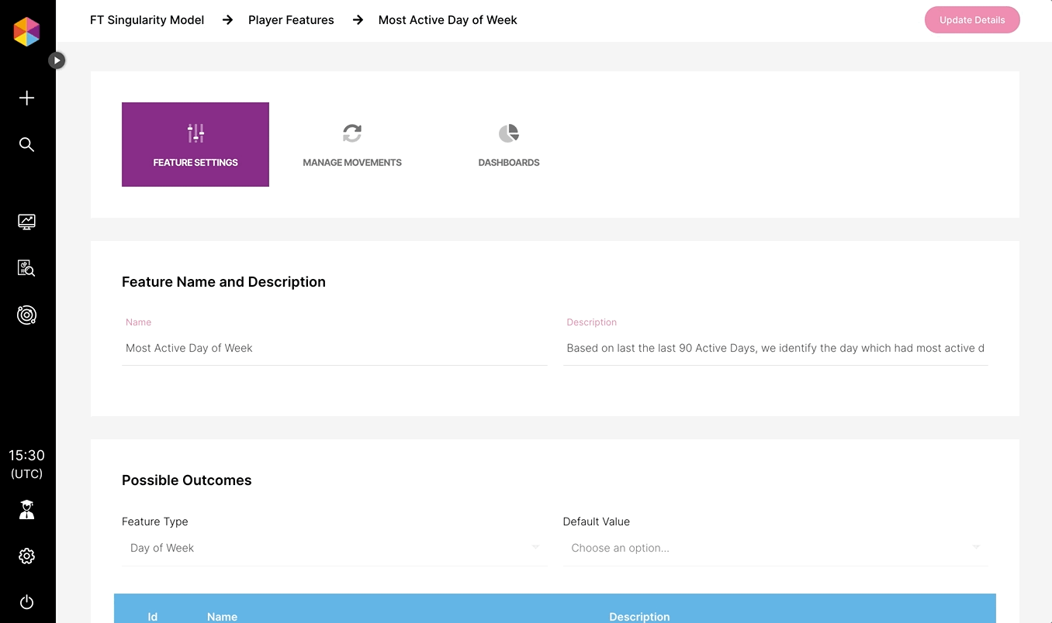Click the Possible Outcomes heading

pos(187,480)
